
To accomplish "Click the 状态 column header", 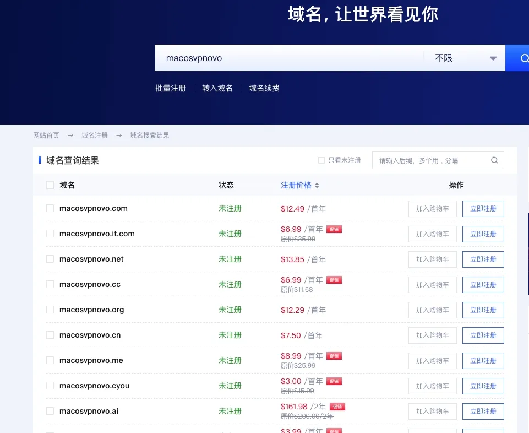I will [x=226, y=185].
